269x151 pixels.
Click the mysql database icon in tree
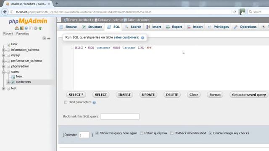coord(8,55)
